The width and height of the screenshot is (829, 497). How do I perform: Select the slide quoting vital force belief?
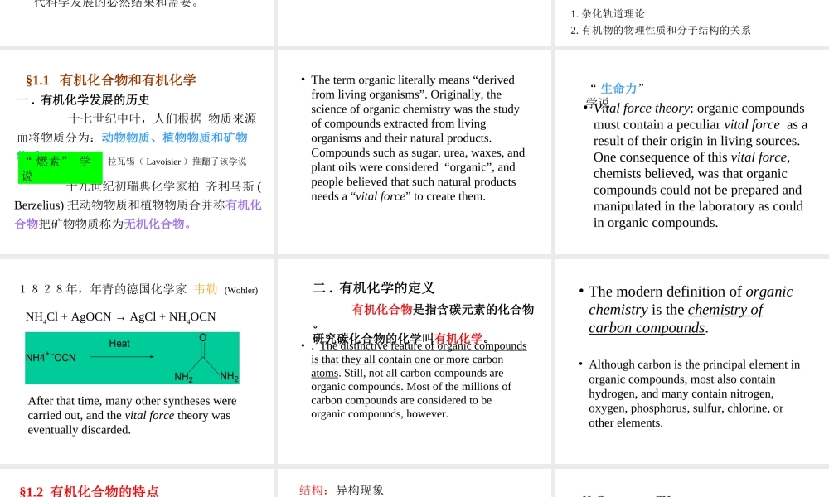click(x=691, y=153)
